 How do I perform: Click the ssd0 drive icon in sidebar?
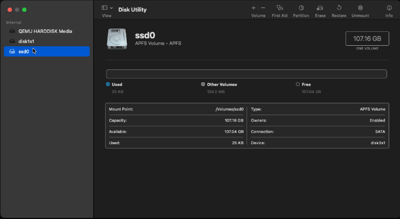[12, 52]
